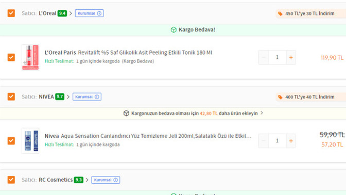Click the Kargonuzun bedava olması için banner text
Viewport: 346px width, 195px height.
pos(195,113)
